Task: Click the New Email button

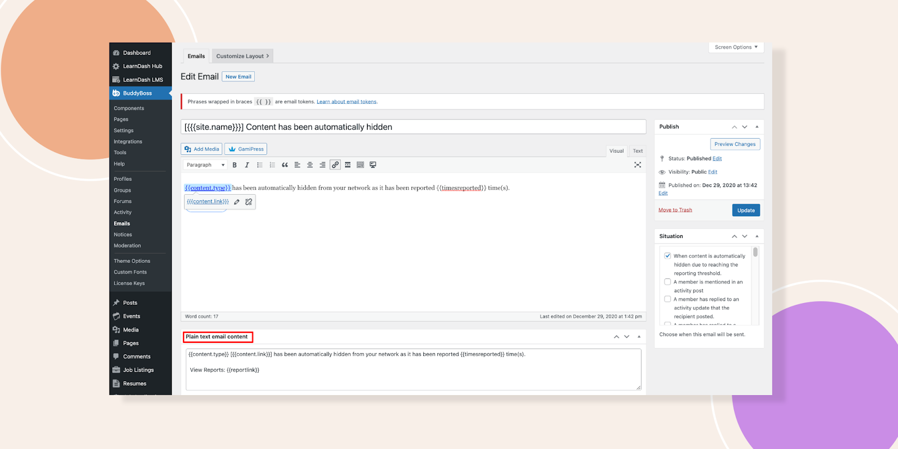Action: pyautogui.click(x=239, y=77)
